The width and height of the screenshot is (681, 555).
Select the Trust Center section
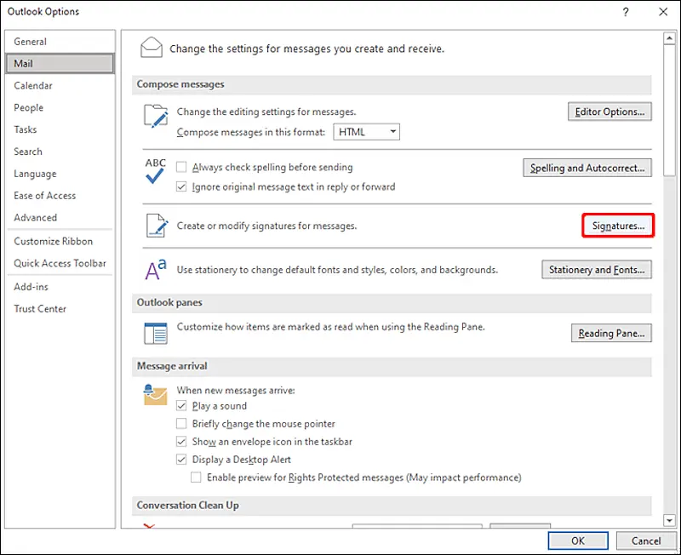click(x=40, y=308)
